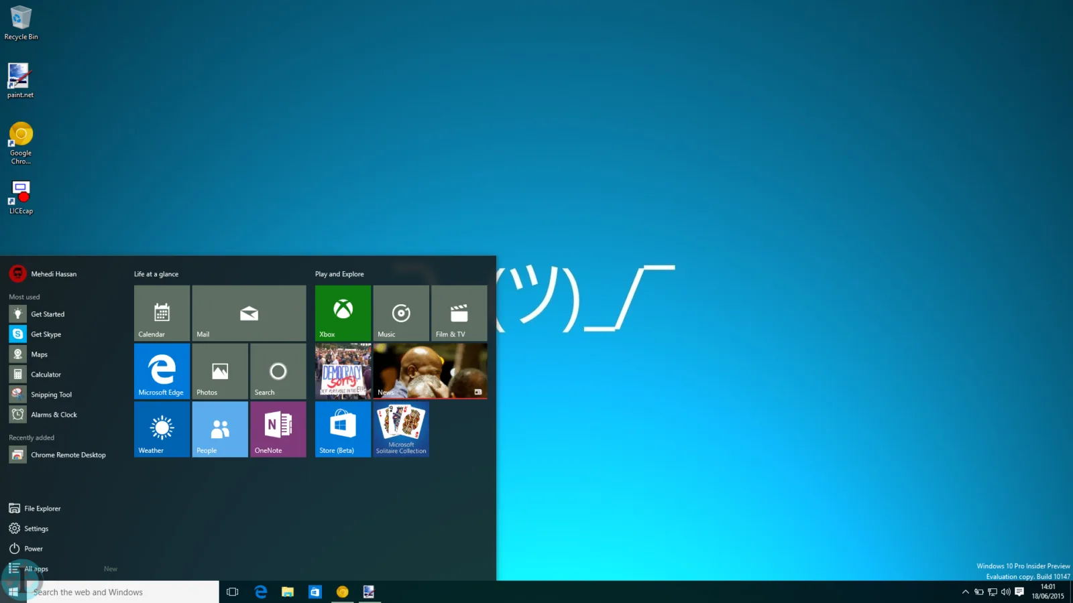Screen dimensions: 1073x603
Task: Open Task View from the taskbar
Action: click(233, 592)
